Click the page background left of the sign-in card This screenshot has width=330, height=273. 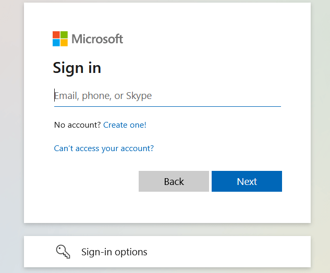11,130
